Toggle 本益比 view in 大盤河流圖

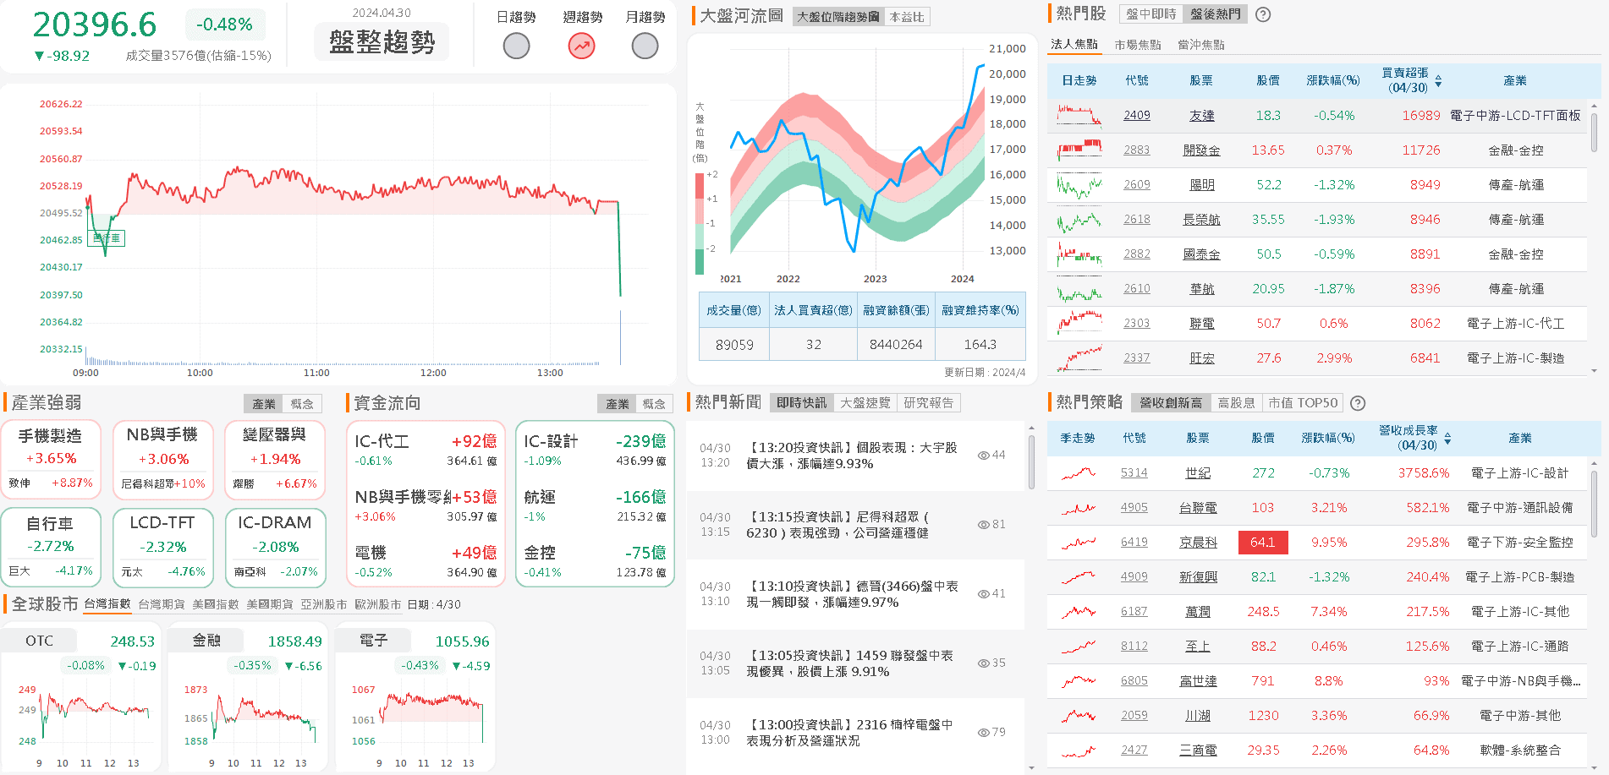click(909, 16)
